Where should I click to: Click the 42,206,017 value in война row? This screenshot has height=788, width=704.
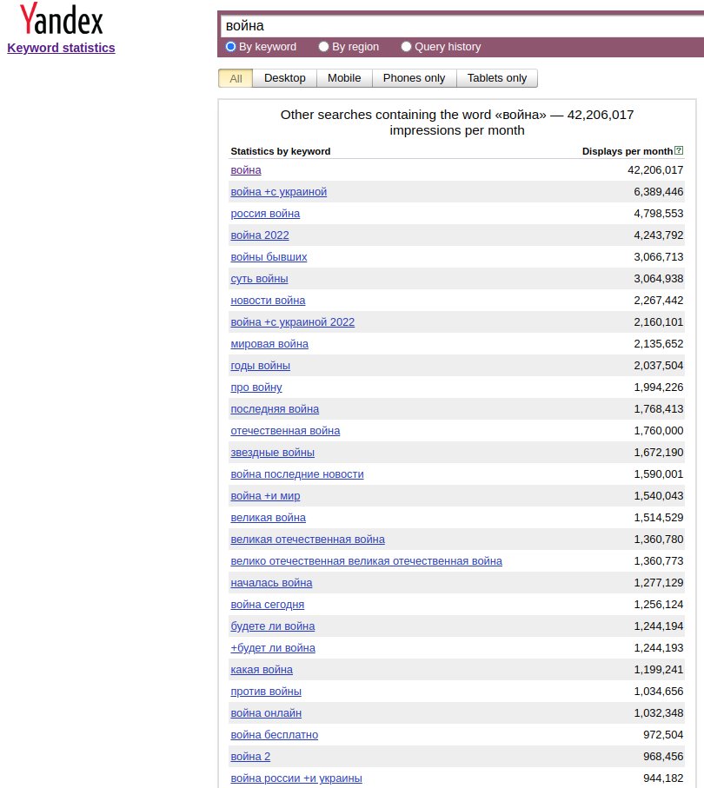(655, 170)
